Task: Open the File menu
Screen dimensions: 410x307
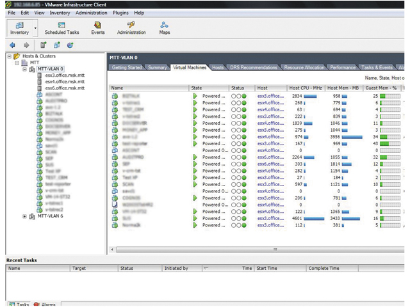Action: tap(12, 13)
